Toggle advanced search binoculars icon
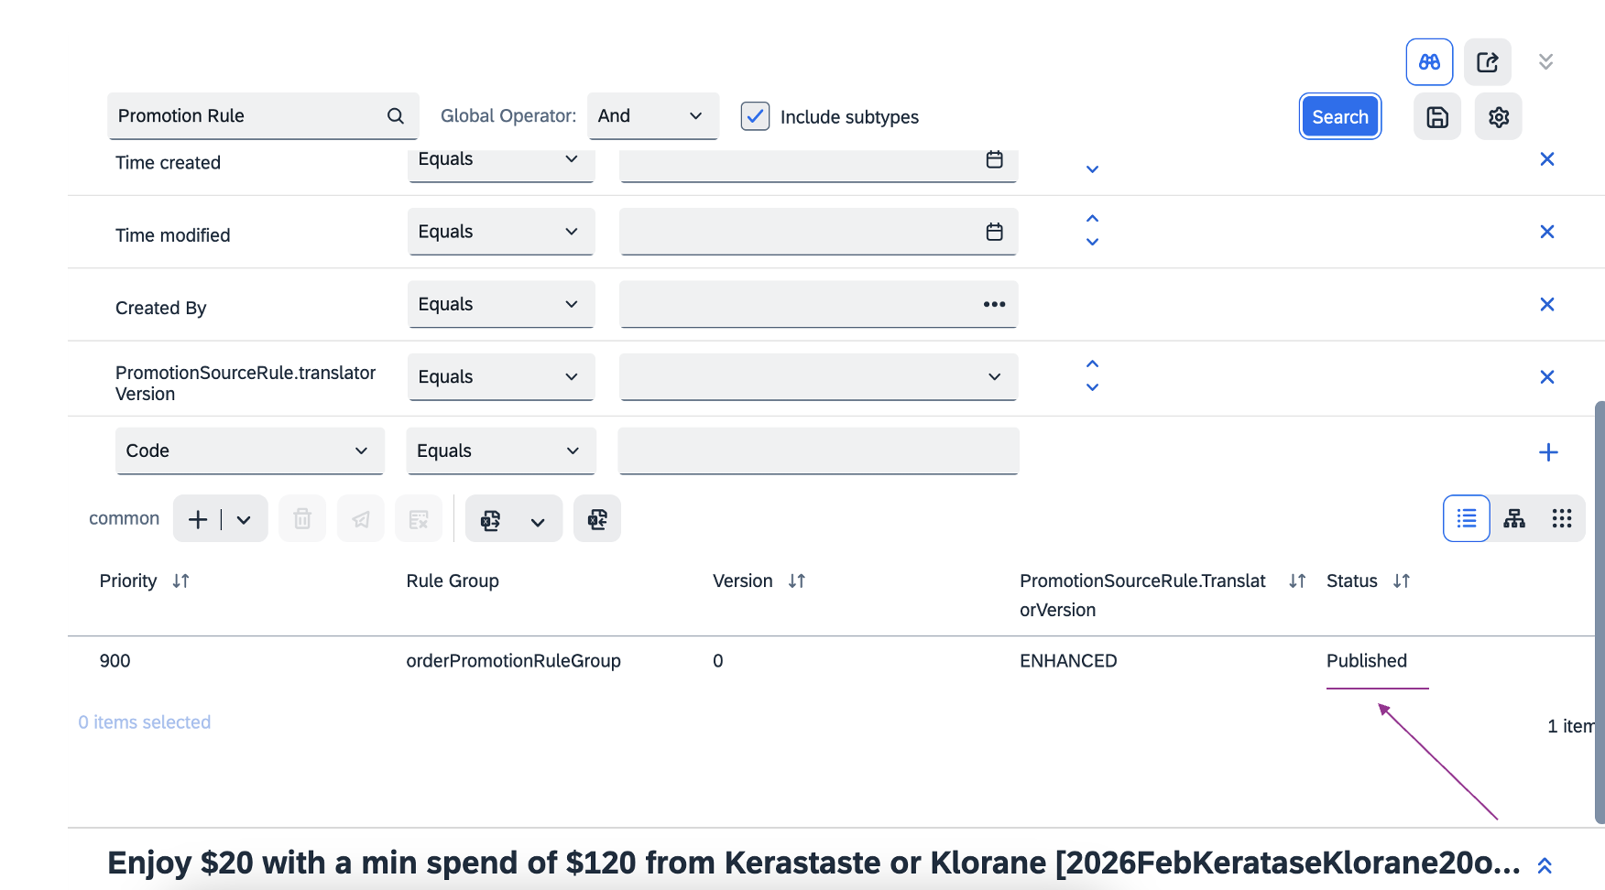The height and width of the screenshot is (890, 1605). click(x=1429, y=62)
